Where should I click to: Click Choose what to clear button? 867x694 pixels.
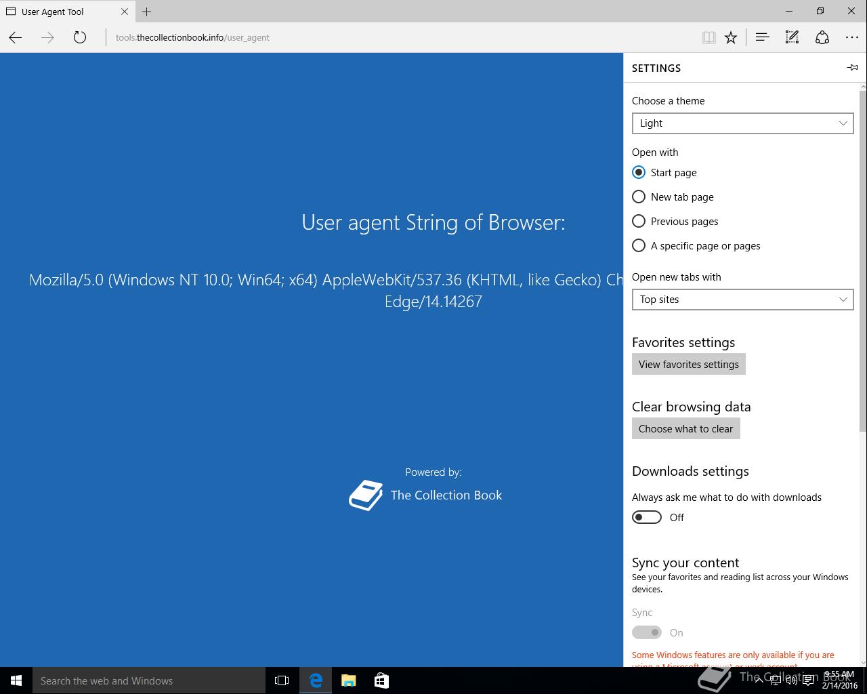(686, 429)
